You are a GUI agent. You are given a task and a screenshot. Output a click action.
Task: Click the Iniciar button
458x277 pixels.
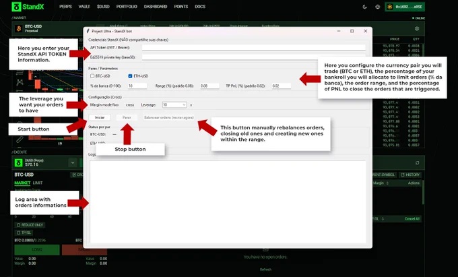point(100,117)
